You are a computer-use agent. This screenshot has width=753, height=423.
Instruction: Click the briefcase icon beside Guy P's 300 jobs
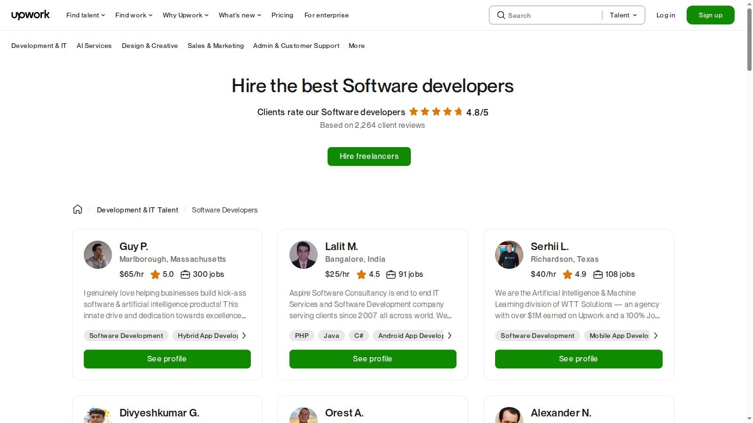(185, 274)
